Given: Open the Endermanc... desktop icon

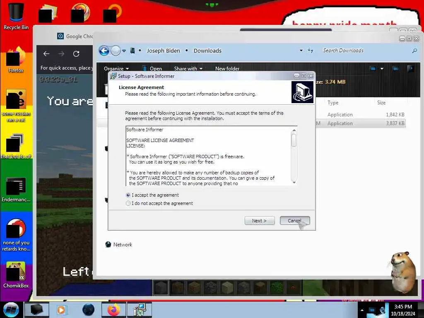Looking at the screenshot, I should tap(16, 189).
